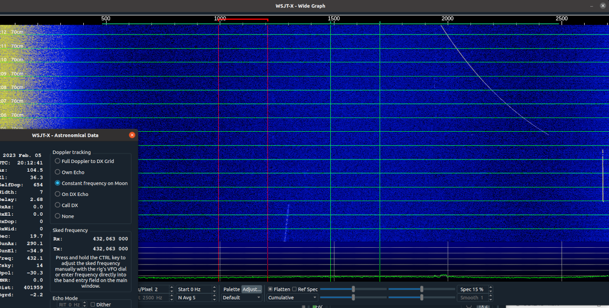609x308 pixels.
Task: Click the 1500 Hz scale label
Action: pos(333,18)
